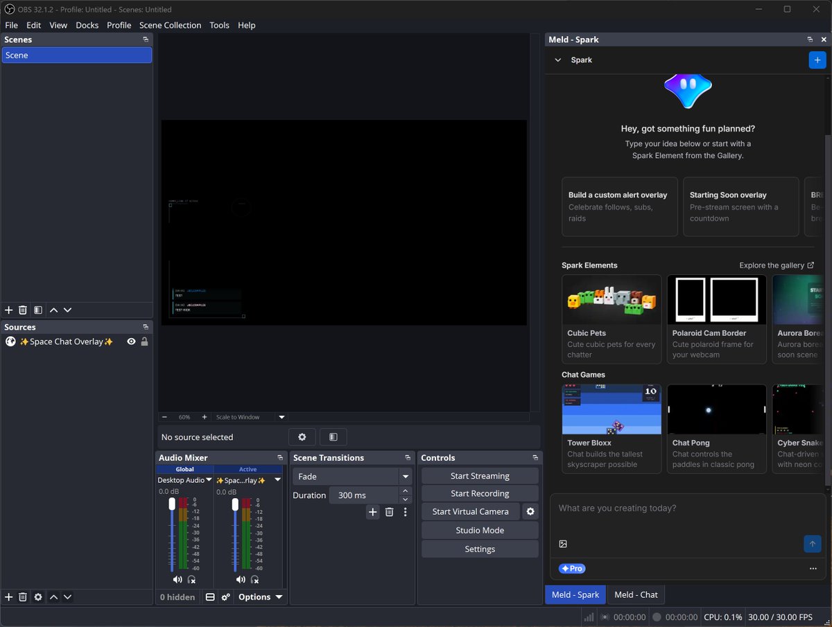Select Chat Pong game card
Screen dimensions: 832x627
[x=717, y=429]
